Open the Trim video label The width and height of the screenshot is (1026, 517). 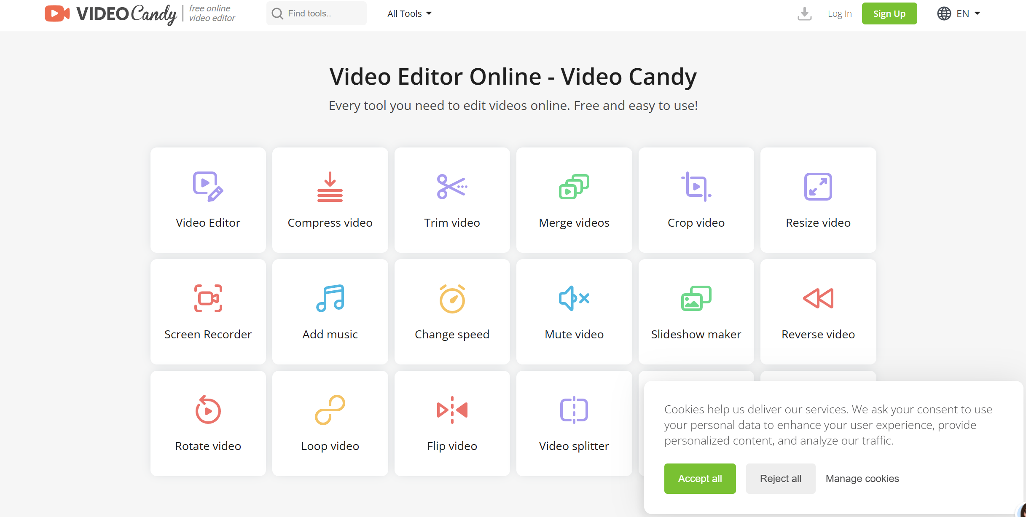[x=452, y=222]
